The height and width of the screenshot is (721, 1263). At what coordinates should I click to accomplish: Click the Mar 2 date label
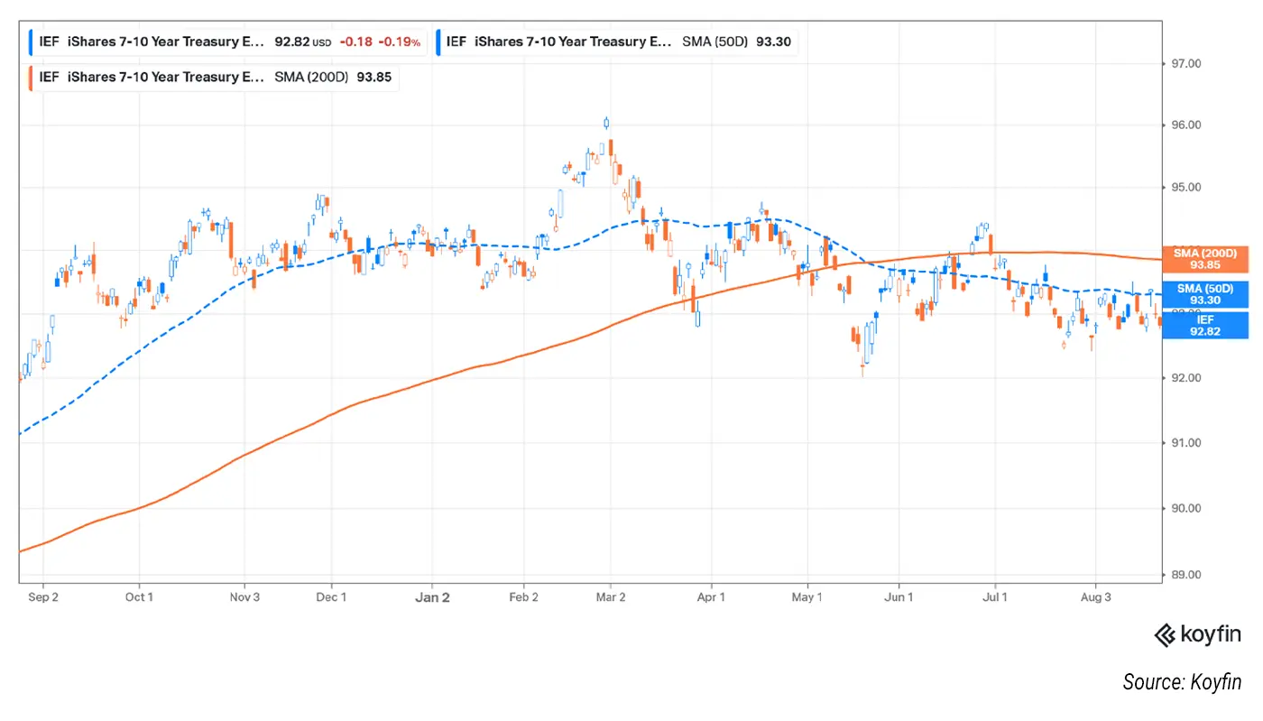611,597
